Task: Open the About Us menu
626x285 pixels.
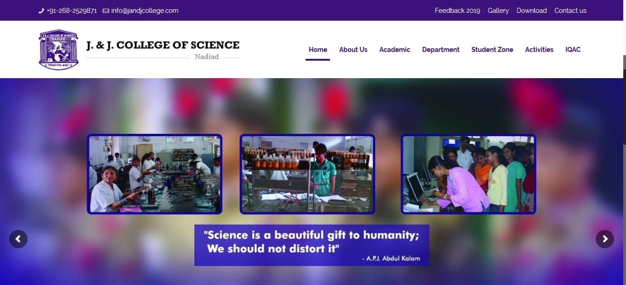Action: pyautogui.click(x=353, y=50)
